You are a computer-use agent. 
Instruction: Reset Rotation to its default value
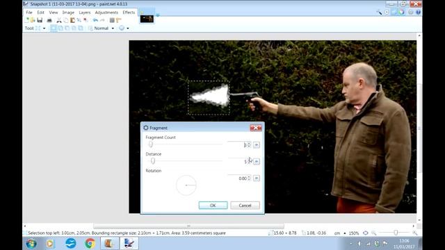click(x=257, y=178)
